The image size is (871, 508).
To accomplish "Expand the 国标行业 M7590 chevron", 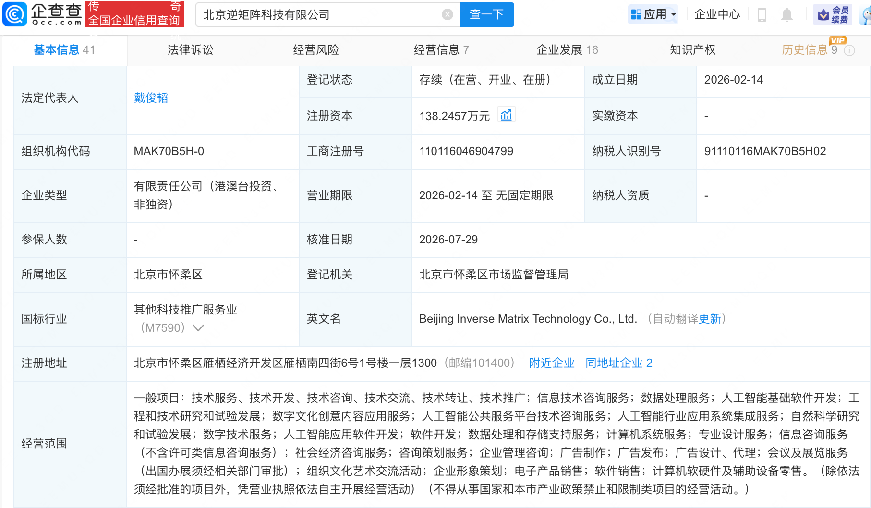I will (x=198, y=328).
